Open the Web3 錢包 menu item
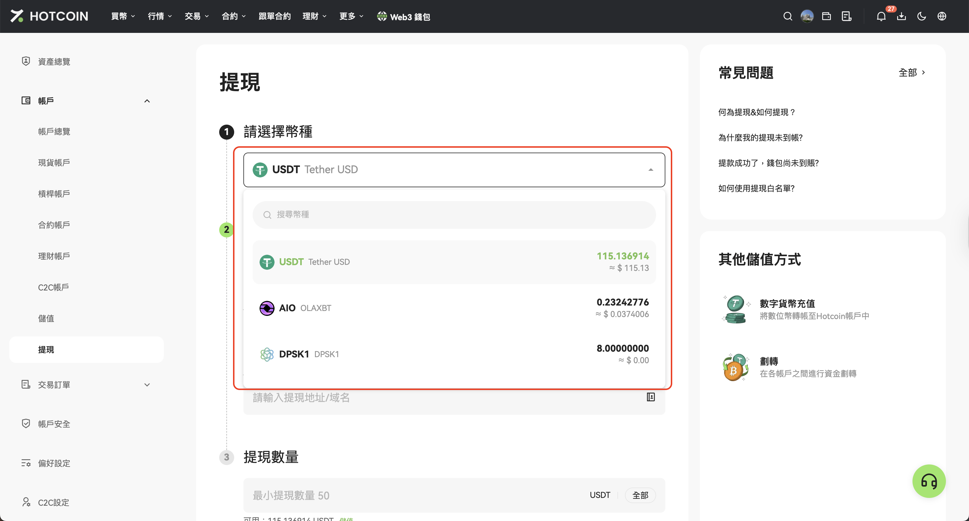969x521 pixels. [404, 16]
